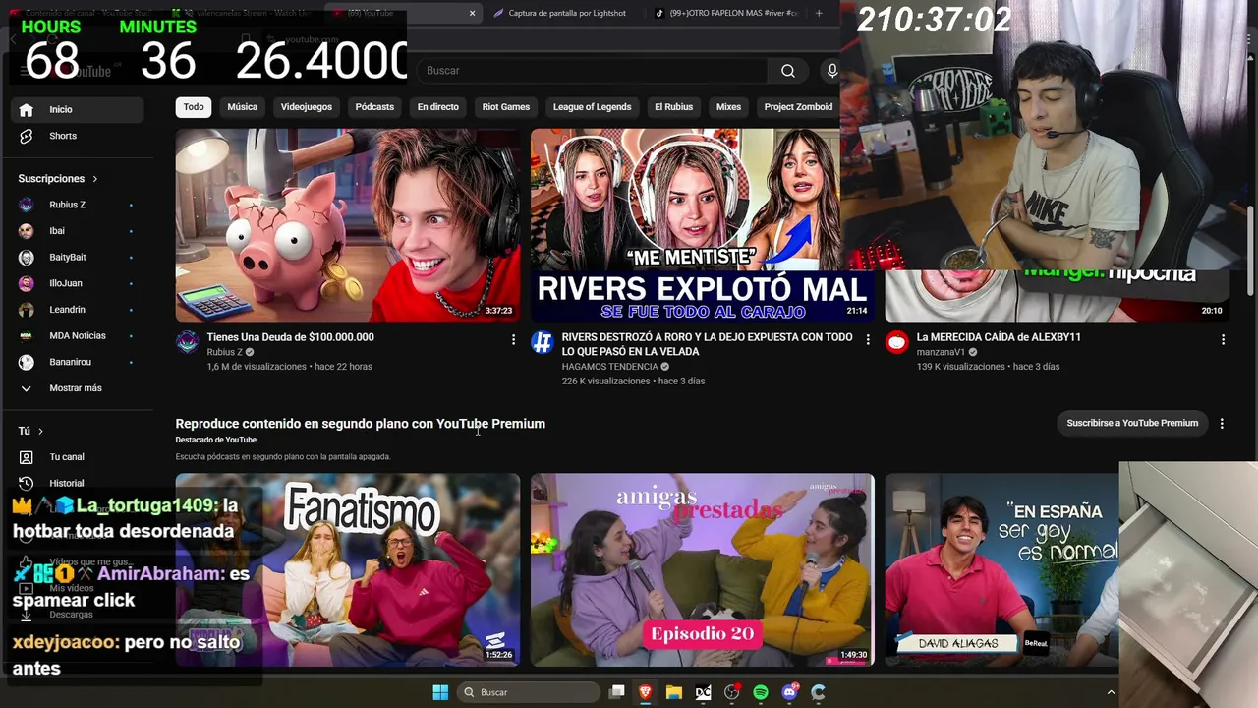Open Spotify from taskbar

pyautogui.click(x=761, y=692)
